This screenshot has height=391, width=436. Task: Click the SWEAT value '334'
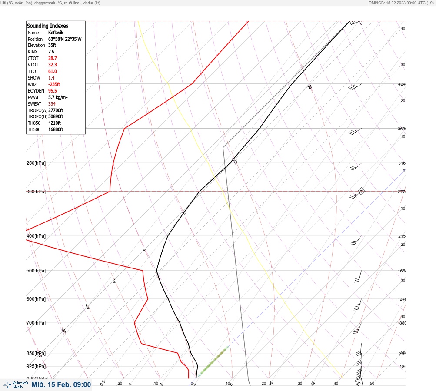[x=52, y=104]
